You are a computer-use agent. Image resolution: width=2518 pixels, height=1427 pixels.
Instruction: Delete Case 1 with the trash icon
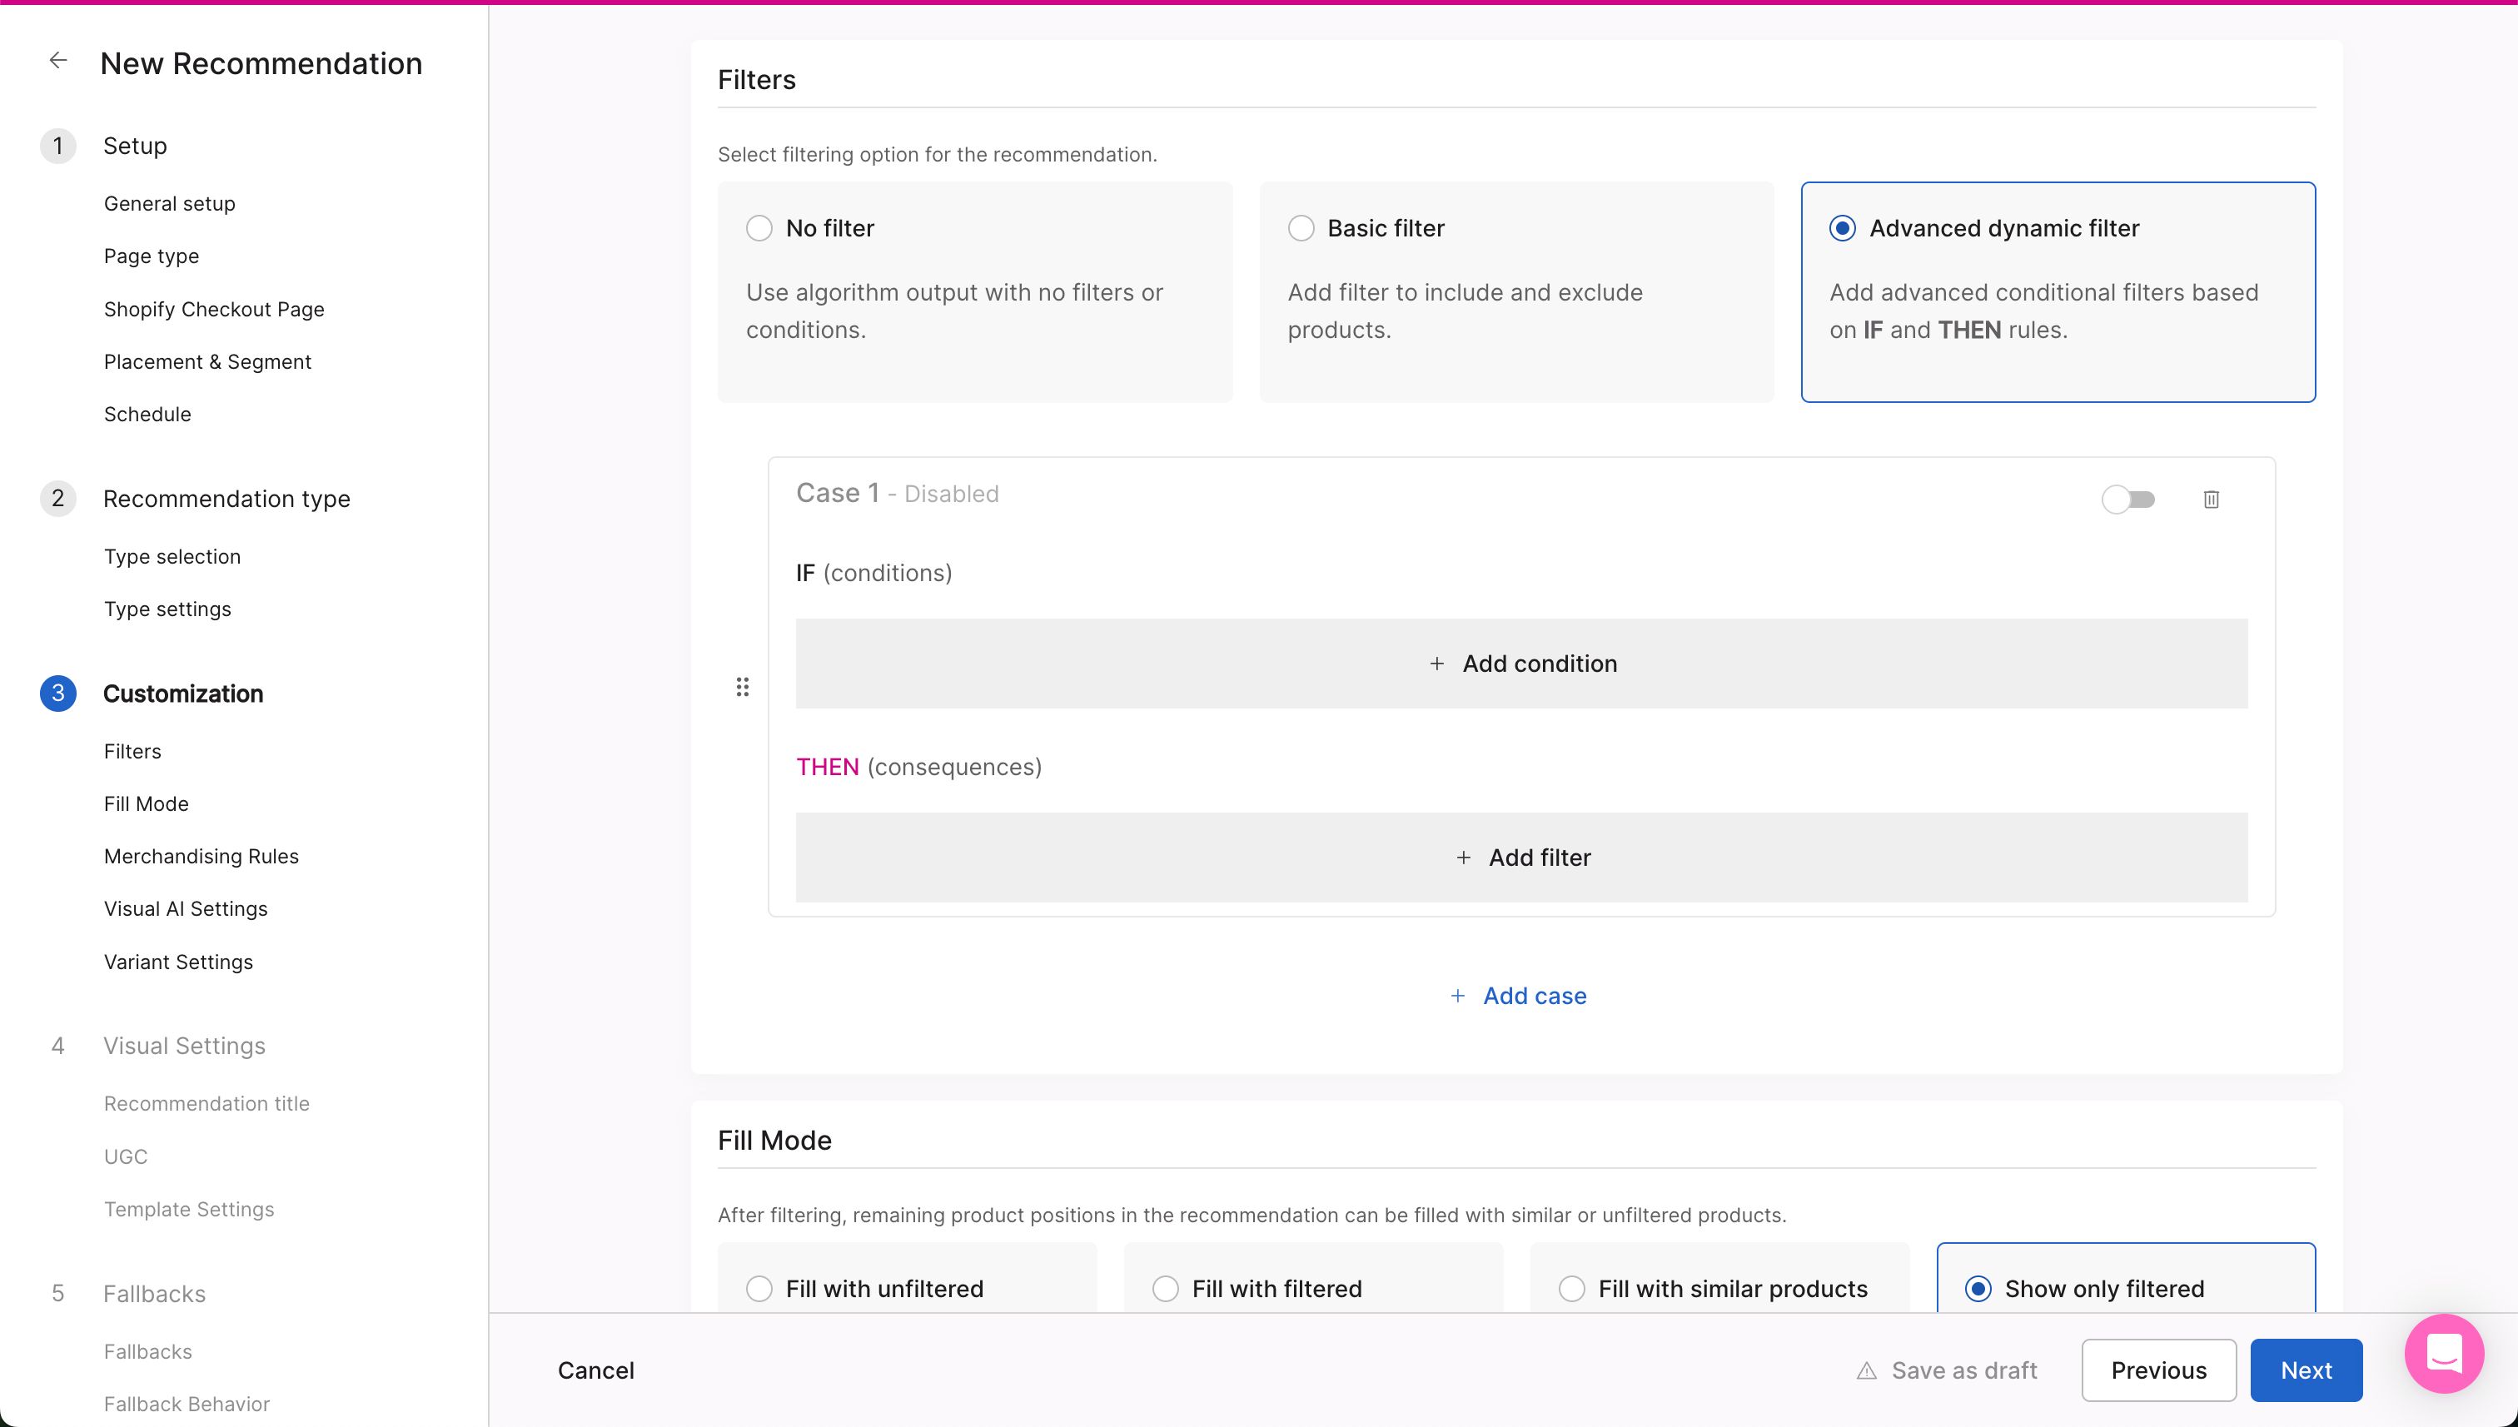click(2212, 499)
